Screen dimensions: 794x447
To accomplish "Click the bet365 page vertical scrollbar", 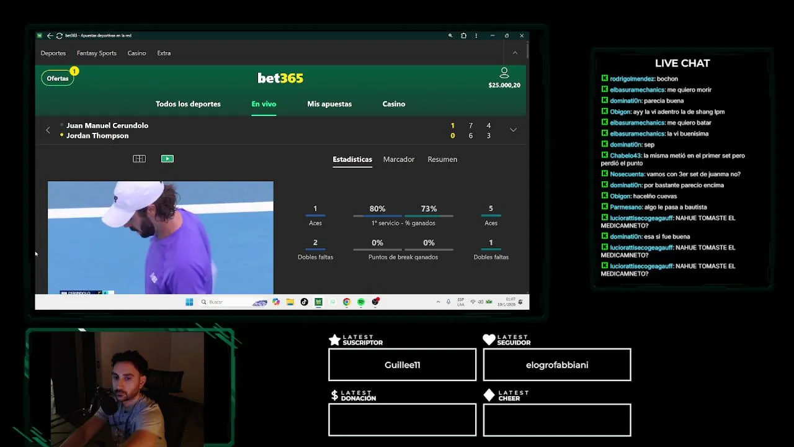I will coord(527,51).
